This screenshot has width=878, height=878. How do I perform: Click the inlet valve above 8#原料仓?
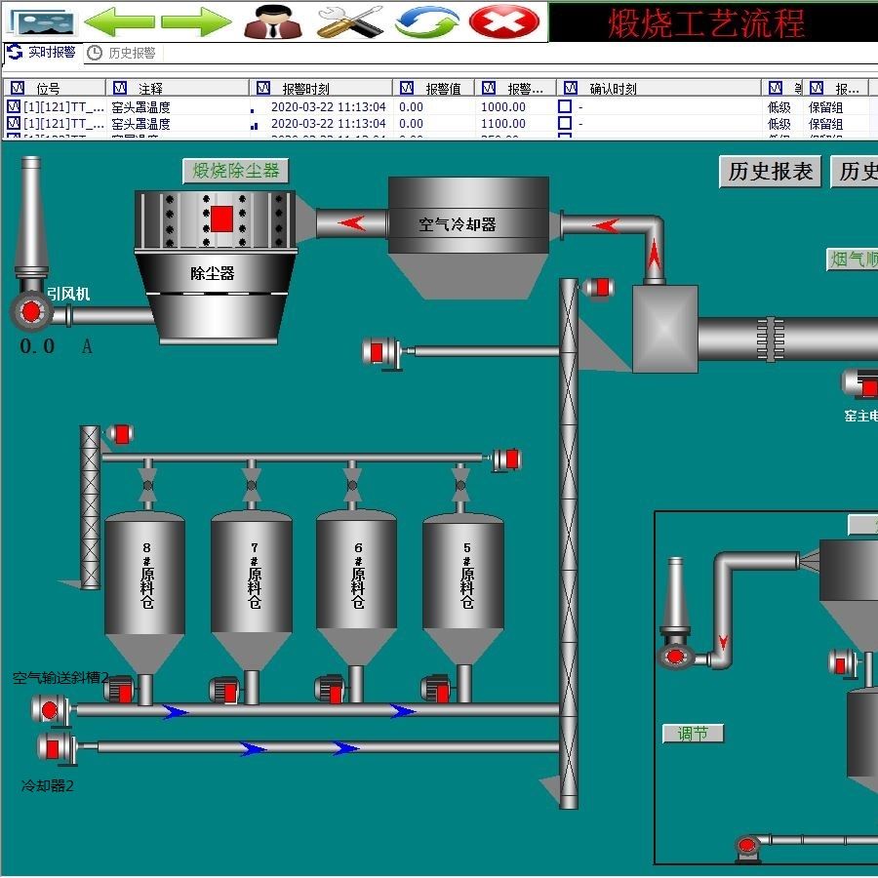(148, 486)
